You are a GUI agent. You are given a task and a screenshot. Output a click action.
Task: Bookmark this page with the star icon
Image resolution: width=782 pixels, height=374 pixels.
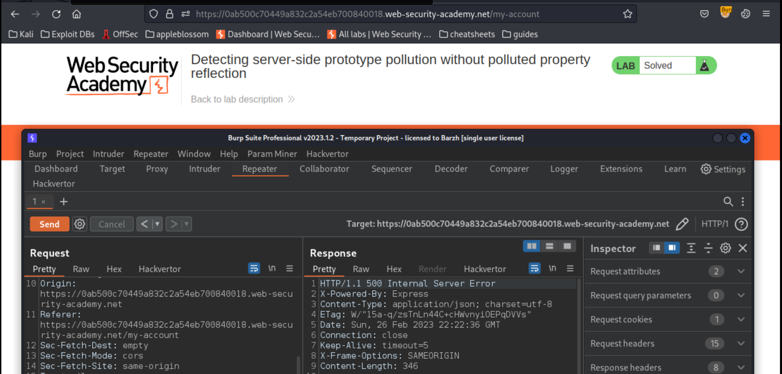click(628, 14)
